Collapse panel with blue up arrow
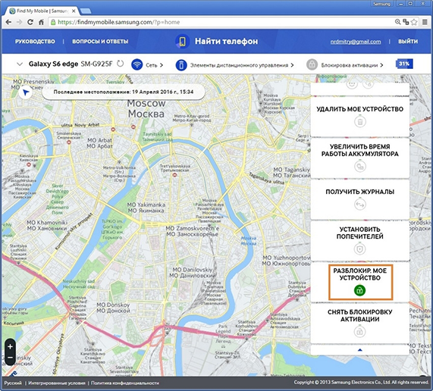This screenshot has height=391, width=433. coord(359,350)
